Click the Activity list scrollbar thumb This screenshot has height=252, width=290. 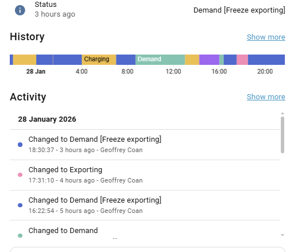pyautogui.click(x=283, y=135)
